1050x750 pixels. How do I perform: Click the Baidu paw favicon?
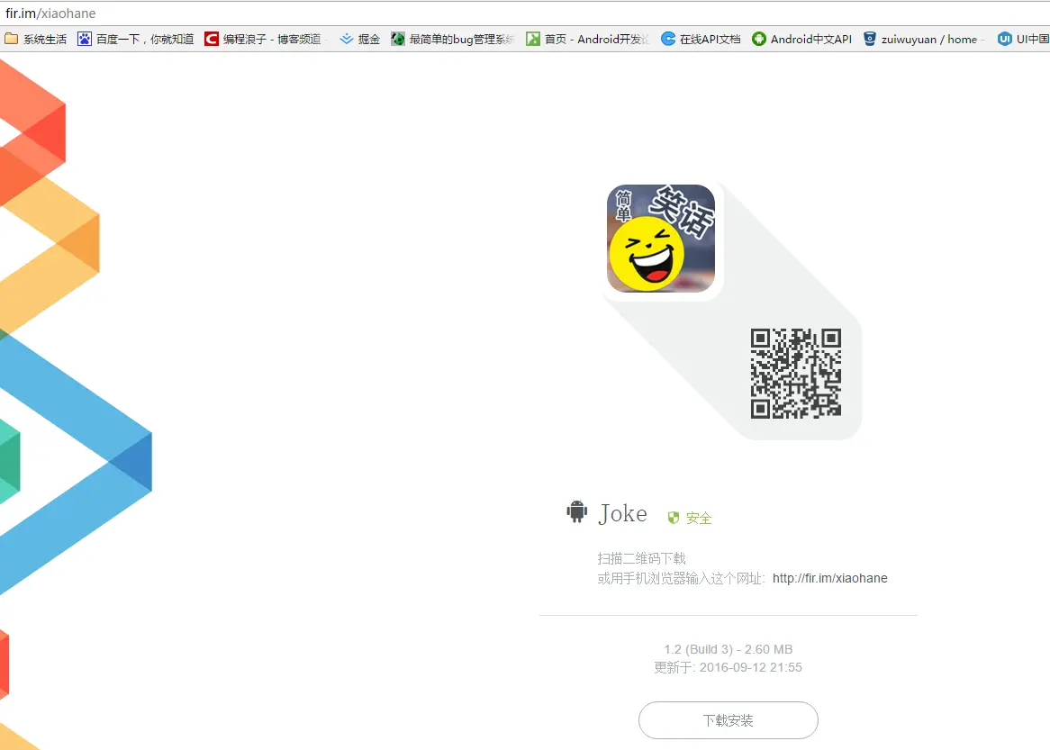point(85,39)
